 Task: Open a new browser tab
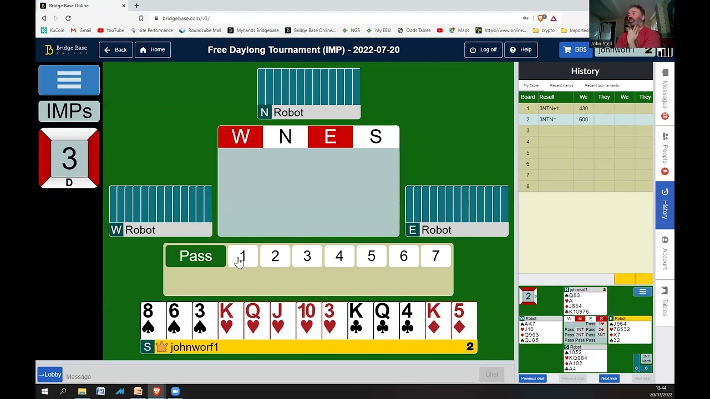136,6
